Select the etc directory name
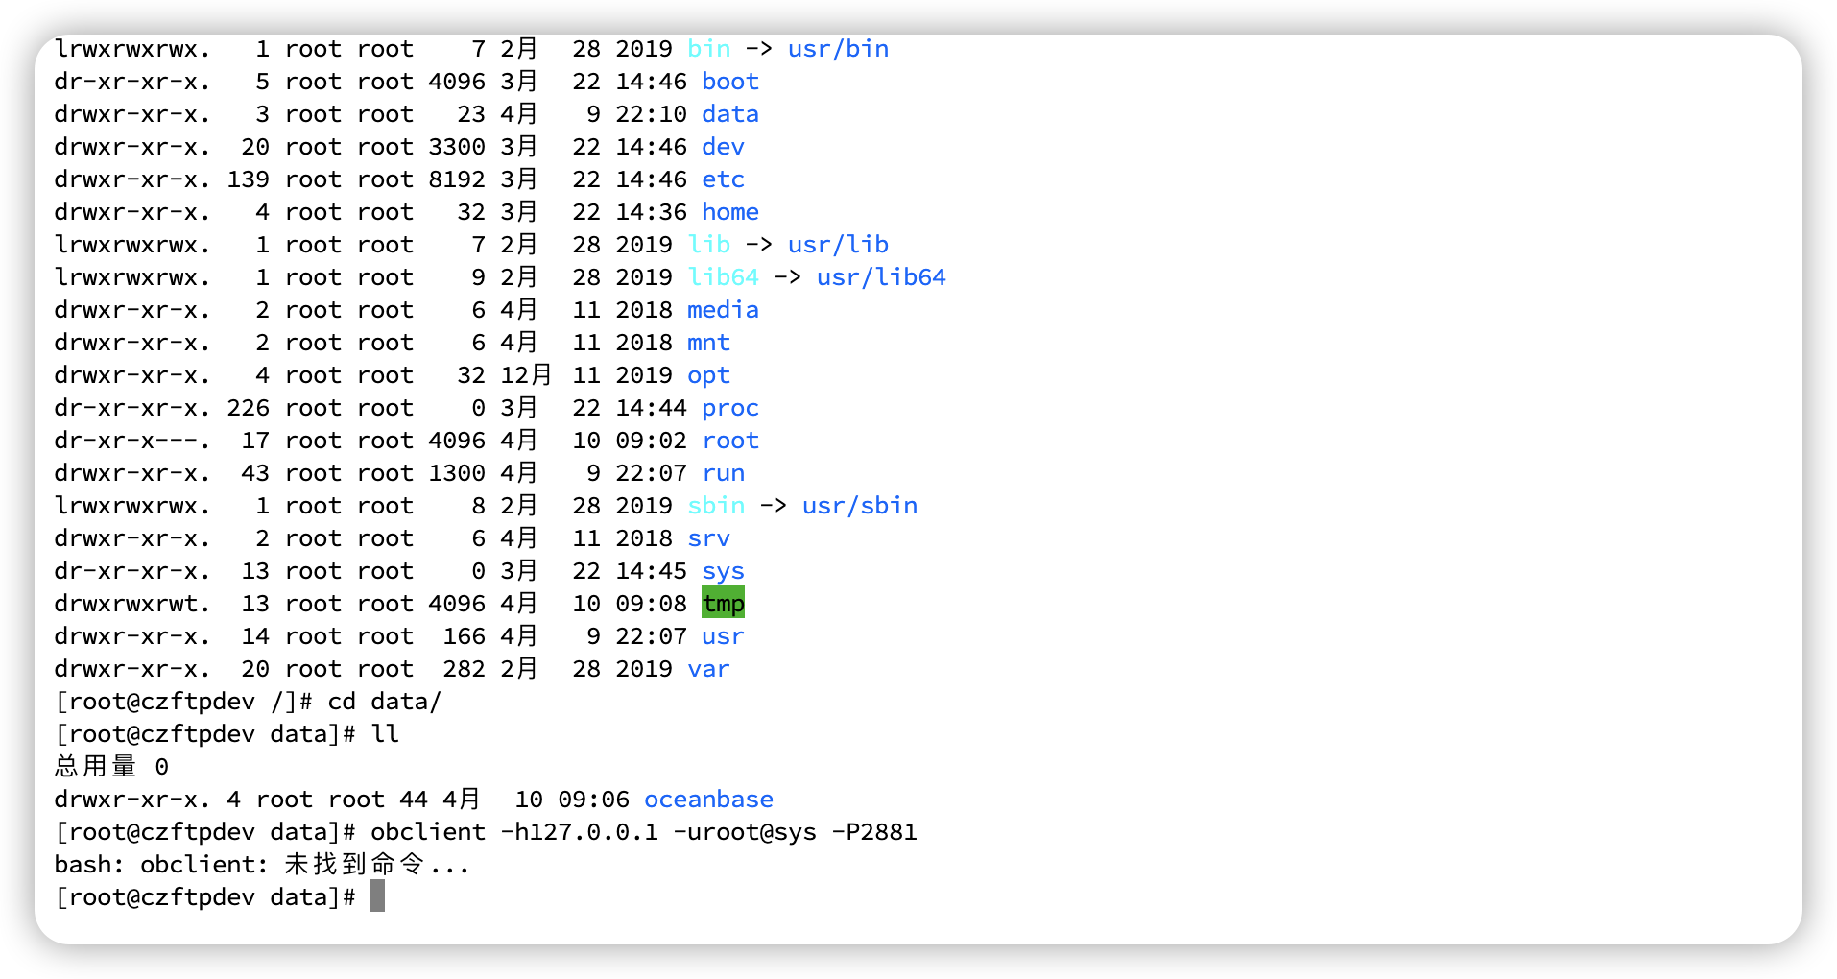This screenshot has width=1837, height=979. [723, 179]
